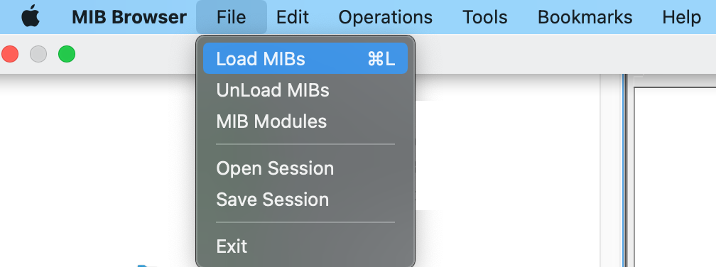Click the red close window button
Screen dimensions: 716x267
coord(10,54)
